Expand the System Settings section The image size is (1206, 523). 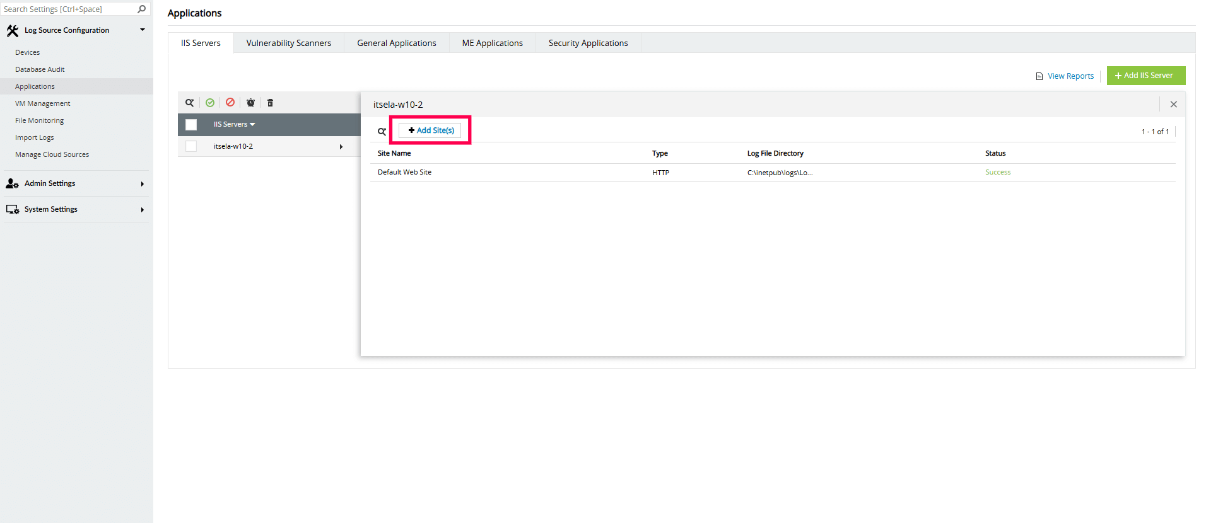(143, 210)
